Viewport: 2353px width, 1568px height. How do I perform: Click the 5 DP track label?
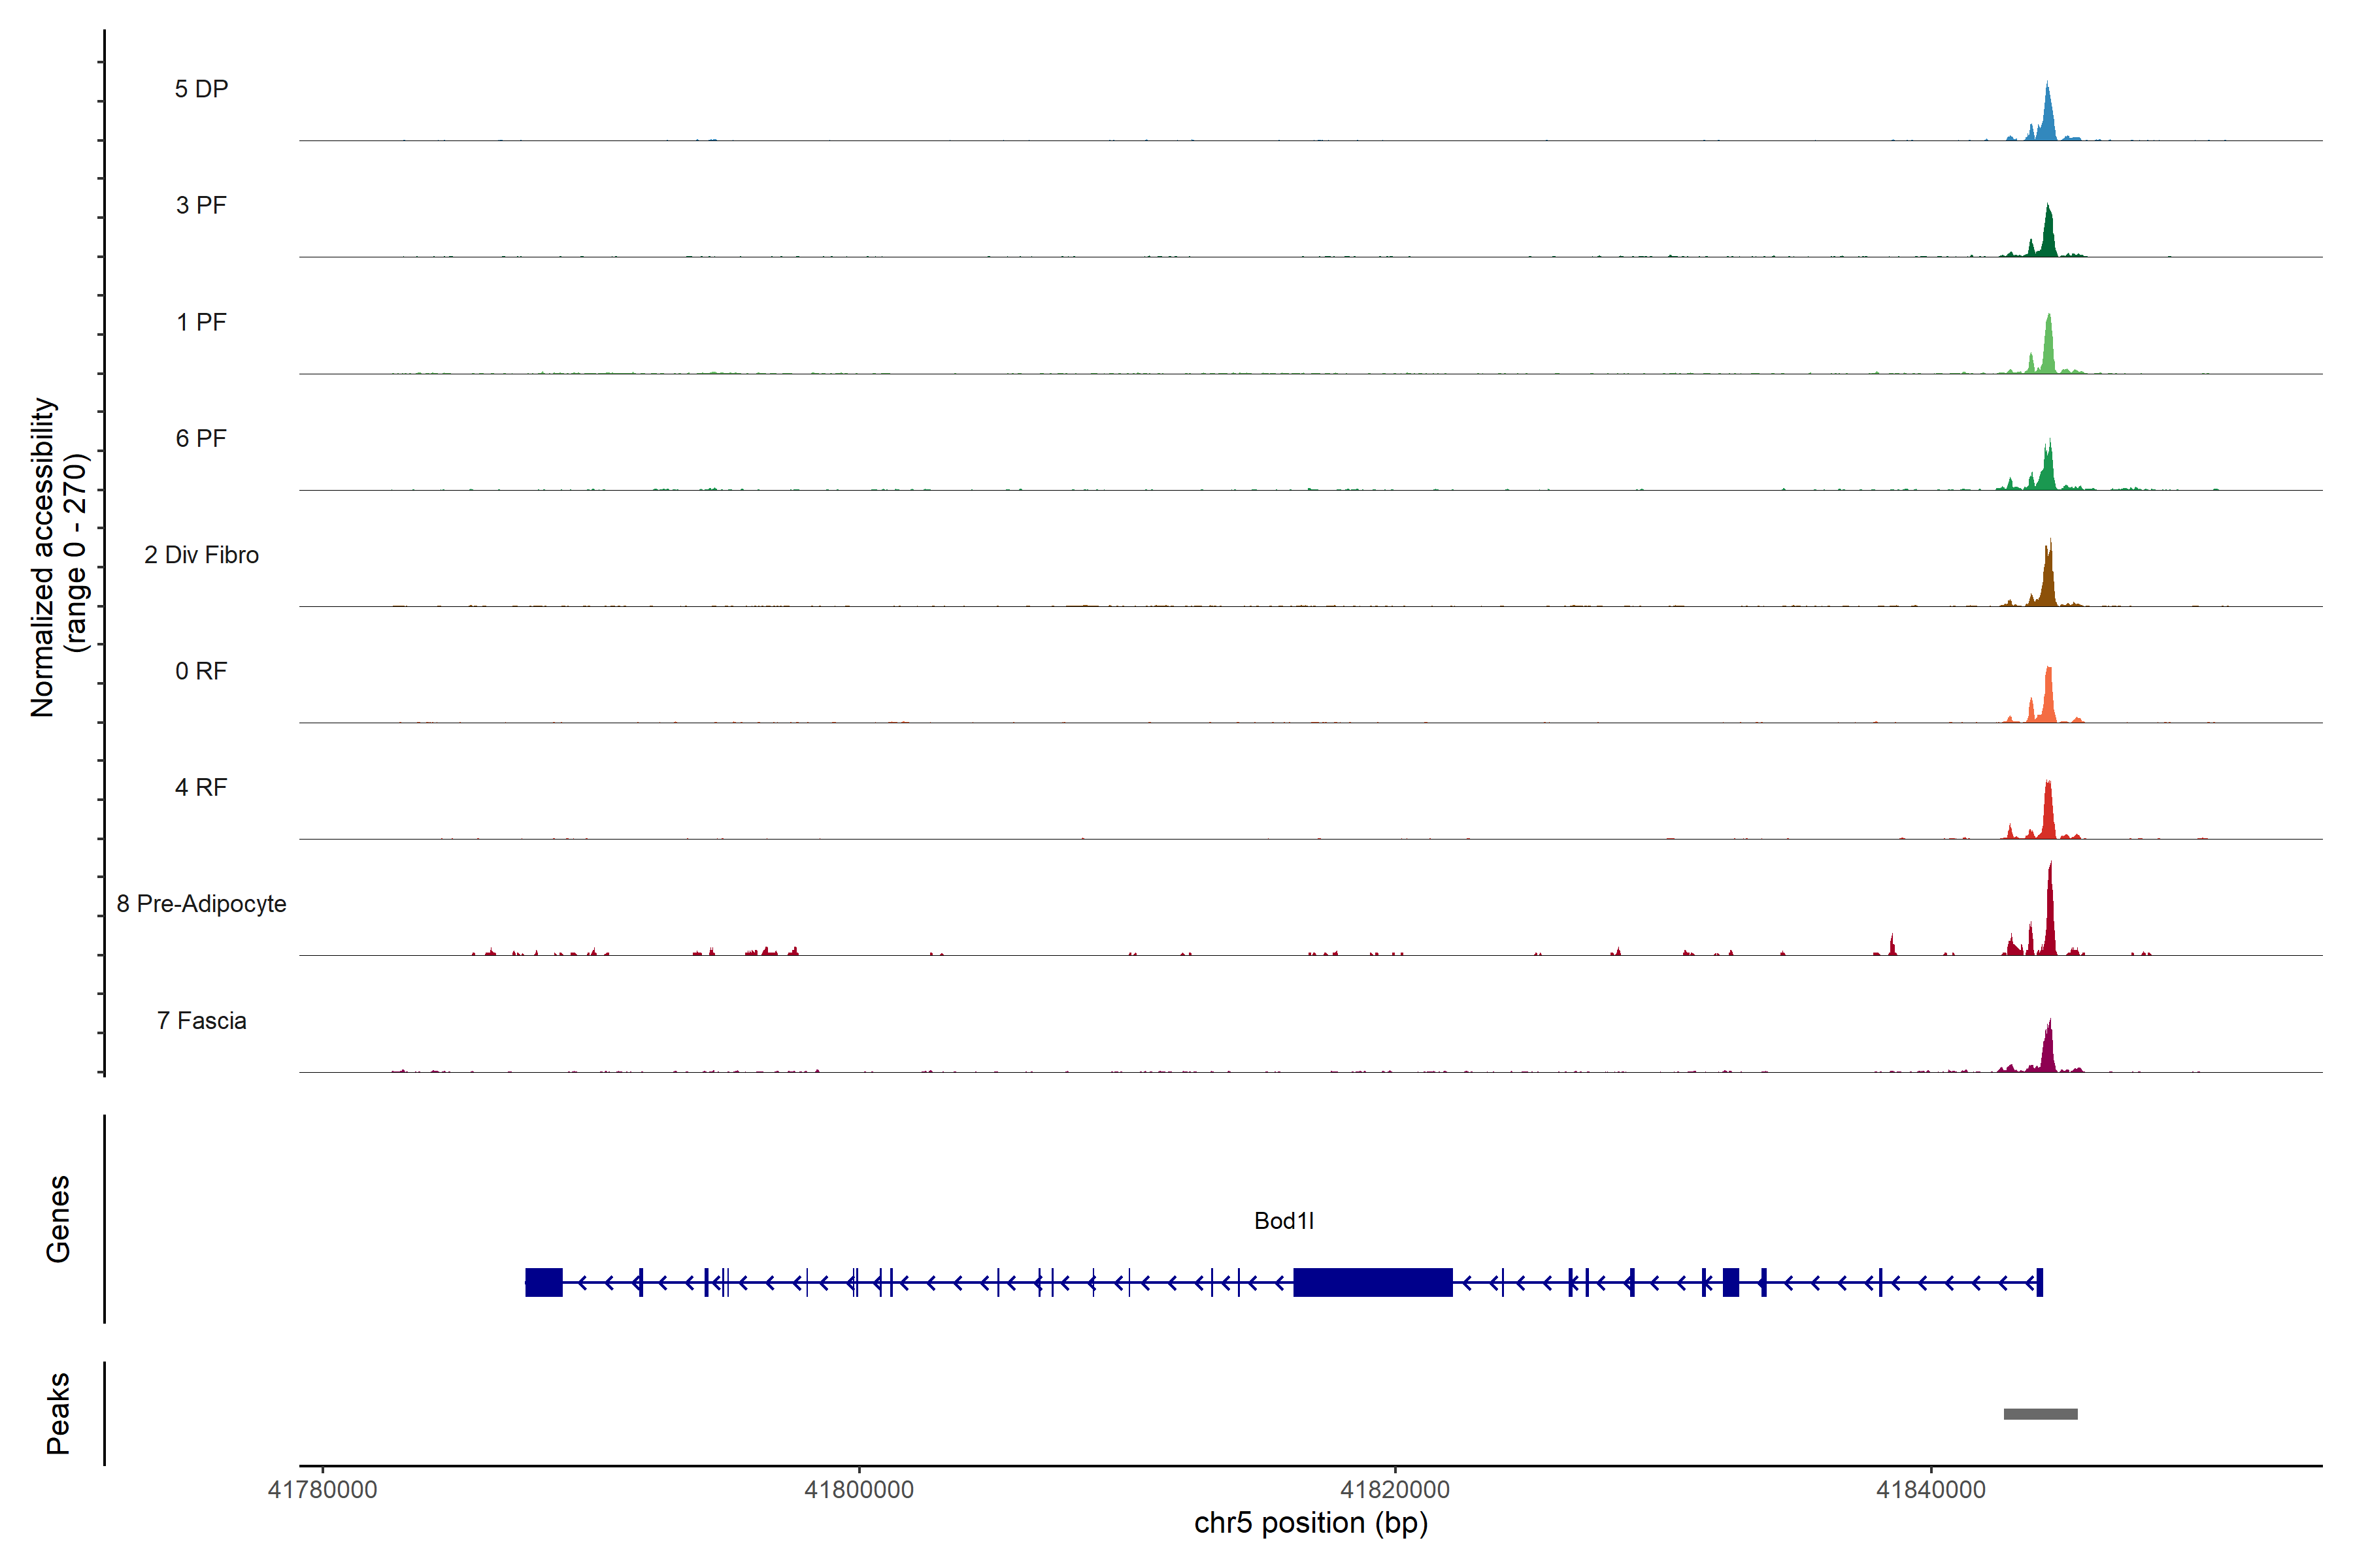pos(201,89)
